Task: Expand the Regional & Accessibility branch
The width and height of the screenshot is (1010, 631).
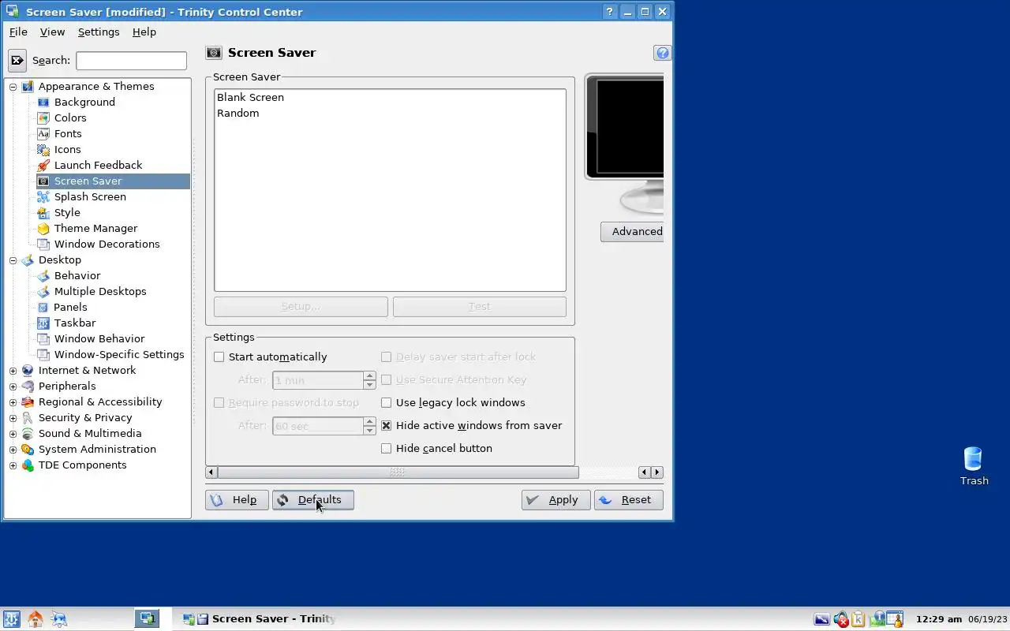Action: [x=13, y=402]
